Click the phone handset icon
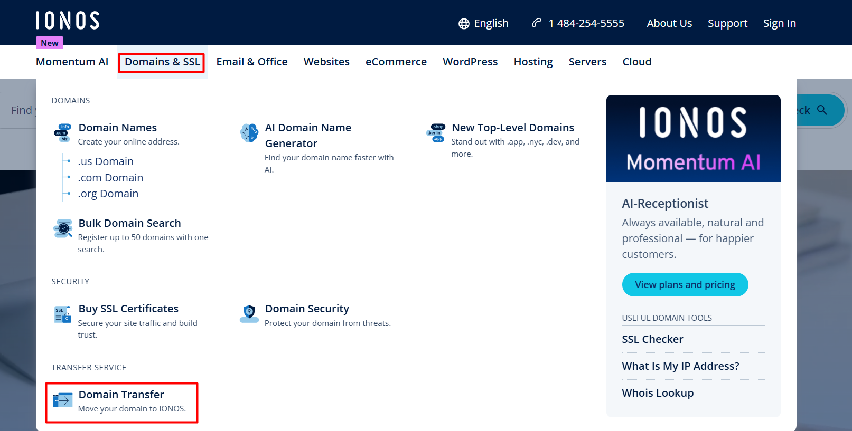Viewport: 852px width, 431px height. 537,23
